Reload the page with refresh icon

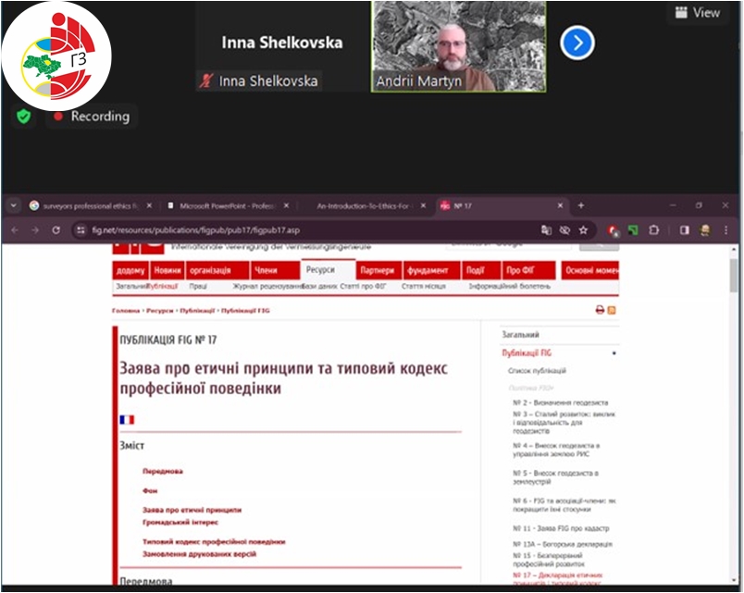56,230
